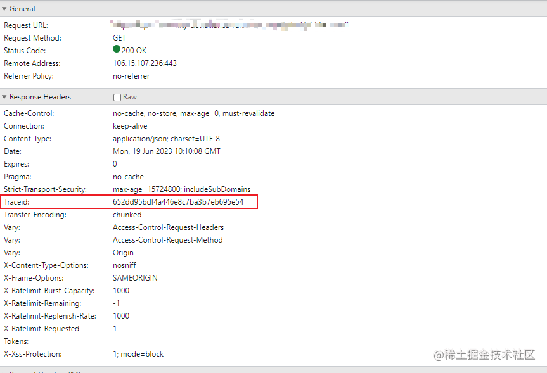Select X-Ratelimit-Replenish-Rate value 1000
The width and height of the screenshot is (547, 373).
121,316
